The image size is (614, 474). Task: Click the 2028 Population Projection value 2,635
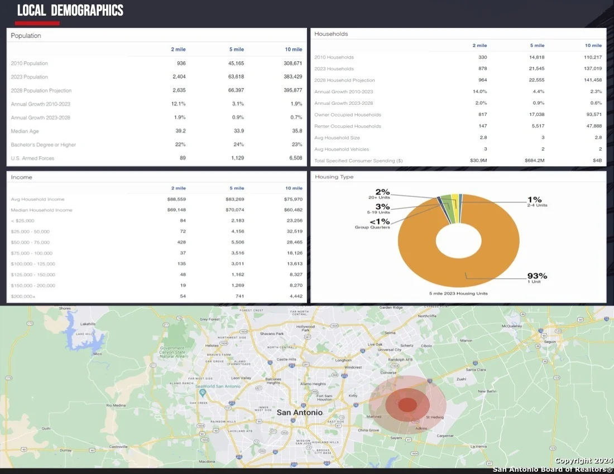tap(179, 90)
